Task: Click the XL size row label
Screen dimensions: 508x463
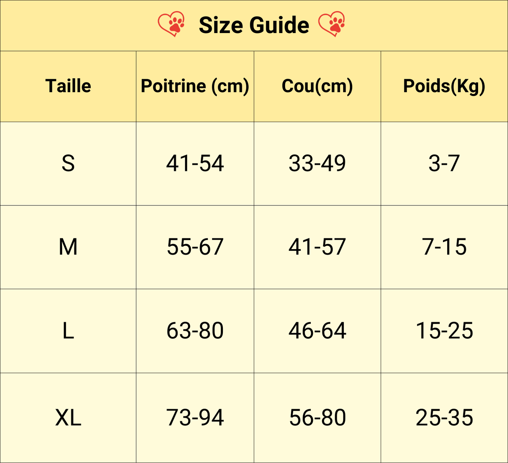Action: click(x=68, y=418)
